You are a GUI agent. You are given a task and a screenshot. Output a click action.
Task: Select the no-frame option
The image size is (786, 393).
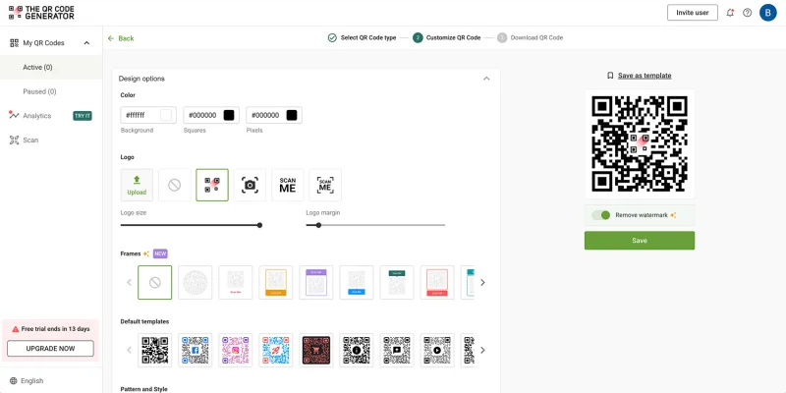pos(155,283)
